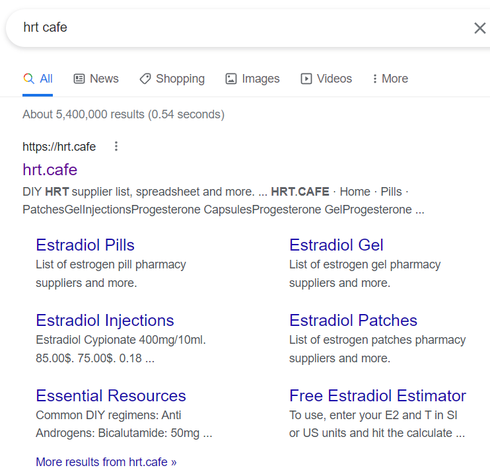Open the Estradiol Patches sitelink

point(353,320)
